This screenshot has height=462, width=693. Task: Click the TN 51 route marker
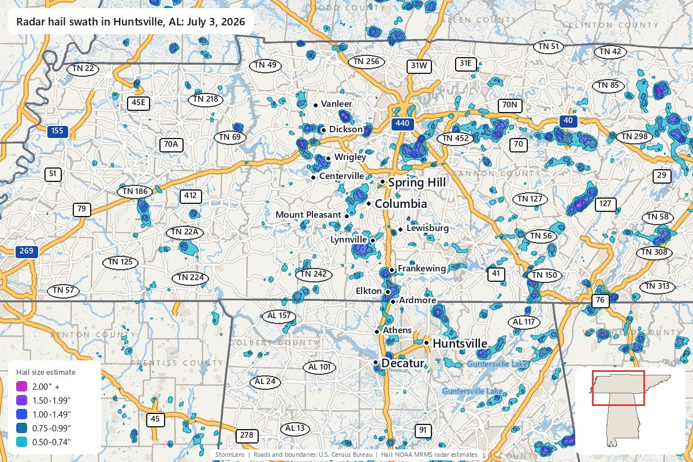point(548,47)
